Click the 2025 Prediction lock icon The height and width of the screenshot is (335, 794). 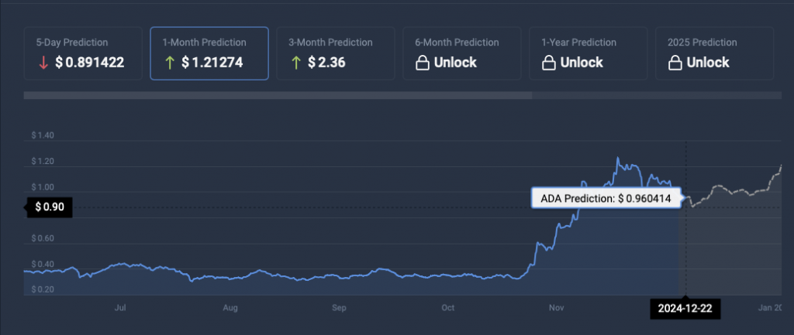point(676,63)
